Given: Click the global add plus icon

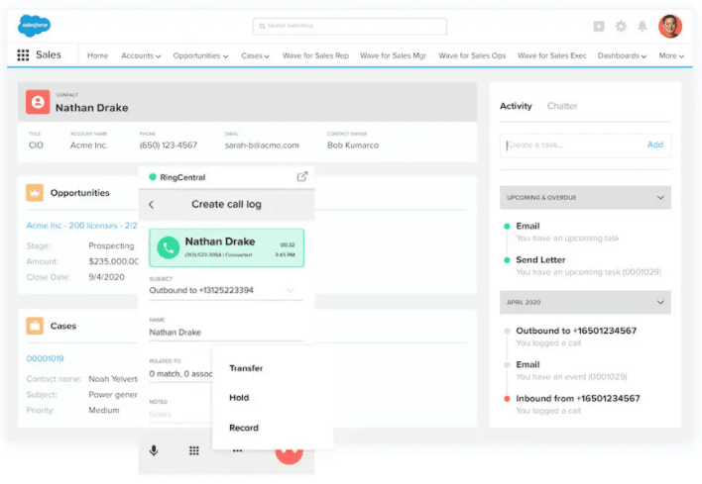Looking at the screenshot, I should coord(599,27).
